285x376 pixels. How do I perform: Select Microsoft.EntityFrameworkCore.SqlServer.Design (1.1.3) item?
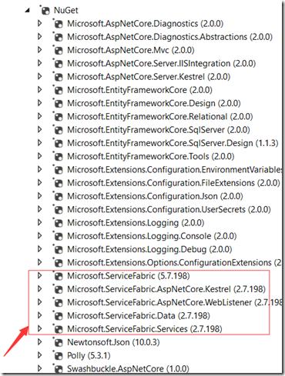pyautogui.click(x=173, y=143)
